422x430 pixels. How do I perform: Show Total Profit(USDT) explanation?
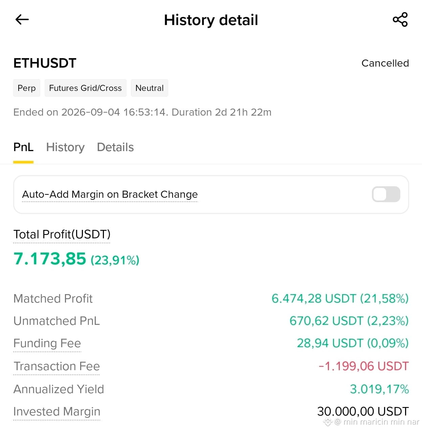(62, 235)
